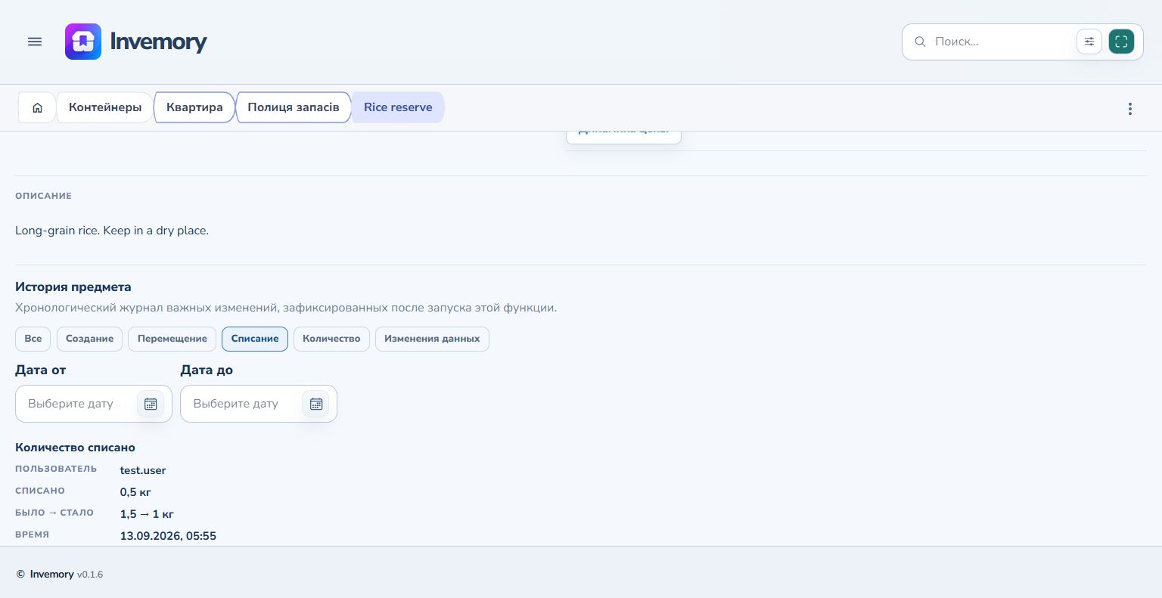
Task: Click the footer Invemory link
Action: pyautogui.click(x=51, y=575)
